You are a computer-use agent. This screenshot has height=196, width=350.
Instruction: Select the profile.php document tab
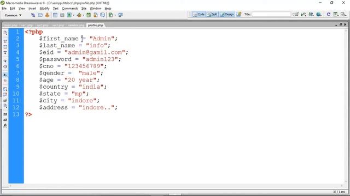coord(96,26)
